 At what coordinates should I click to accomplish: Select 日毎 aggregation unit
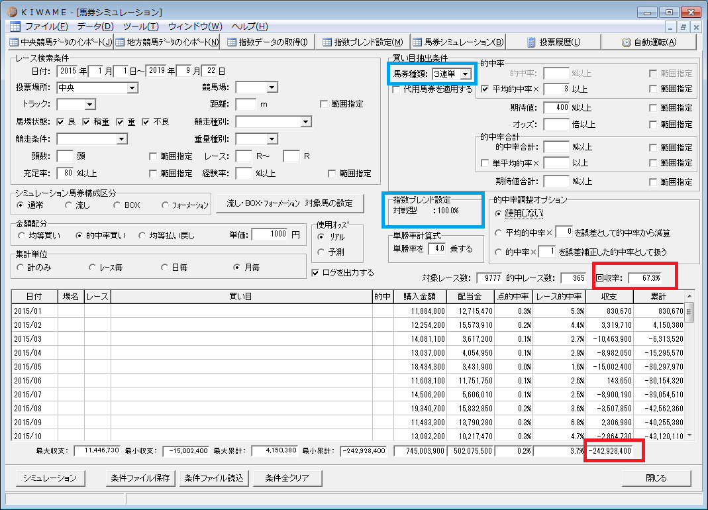pos(165,268)
